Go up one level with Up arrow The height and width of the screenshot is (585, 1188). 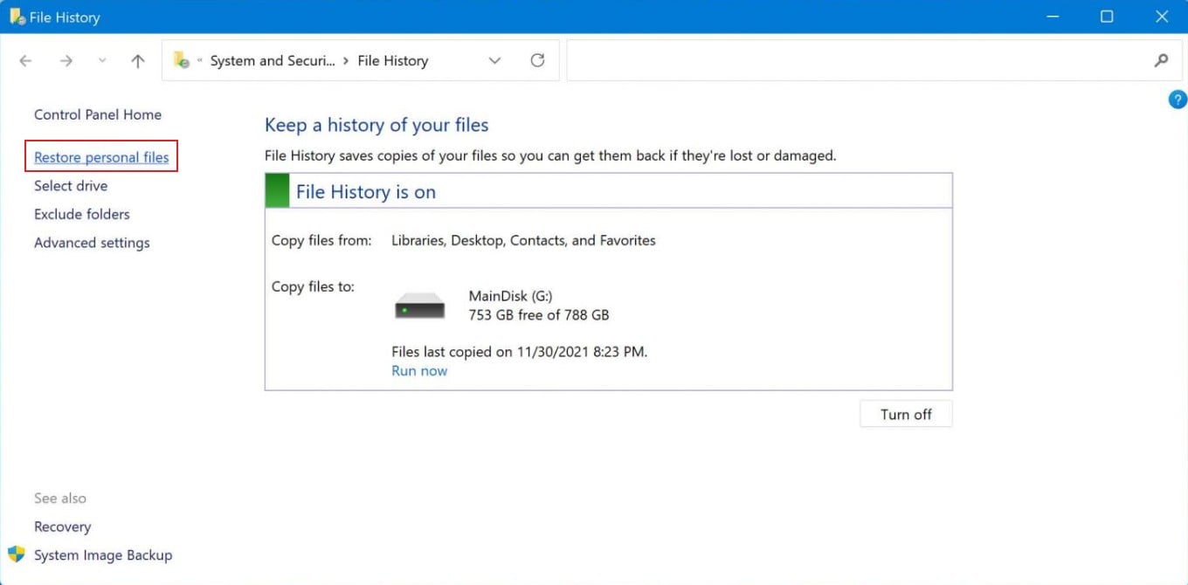[x=137, y=61]
